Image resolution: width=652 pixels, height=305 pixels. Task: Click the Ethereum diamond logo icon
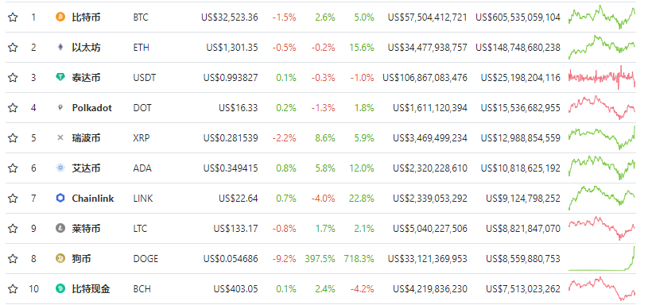pyautogui.click(x=60, y=48)
